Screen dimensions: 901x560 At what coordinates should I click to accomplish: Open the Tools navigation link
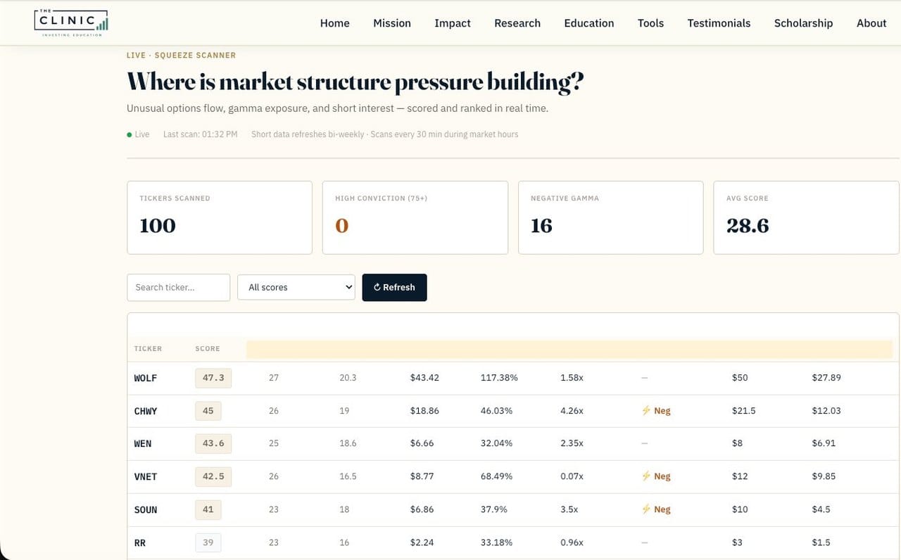(650, 23)
